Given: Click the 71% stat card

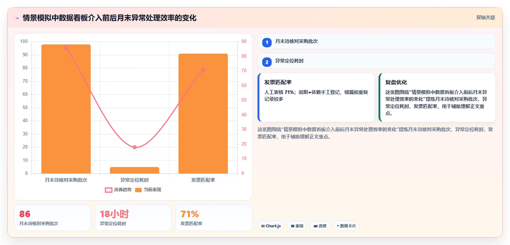Looking at the screenshot, I should (x=214, y=218).
